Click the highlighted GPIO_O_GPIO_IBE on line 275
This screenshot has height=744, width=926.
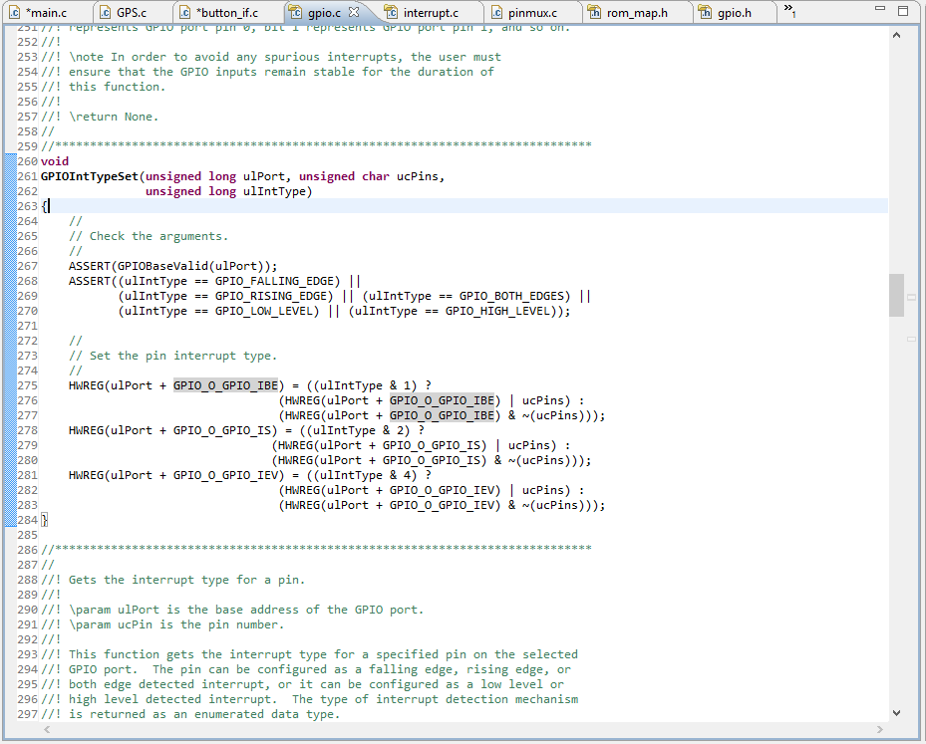click(x=225, y=385)
